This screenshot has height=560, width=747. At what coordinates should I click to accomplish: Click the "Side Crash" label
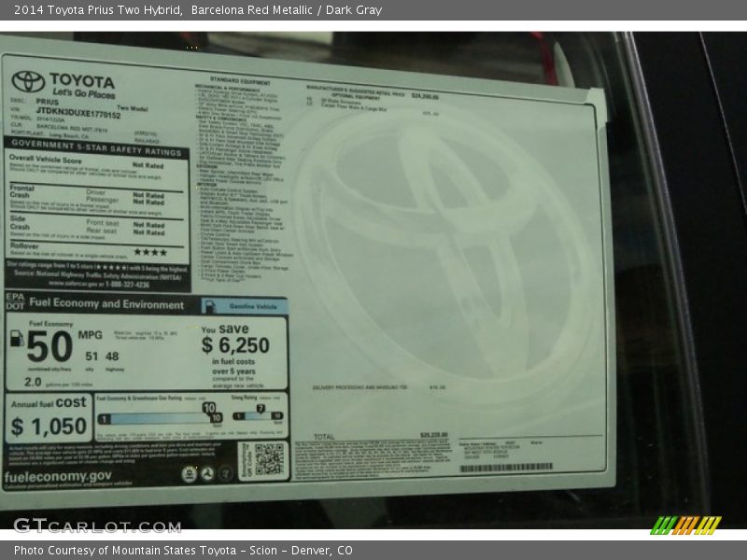[x=20, y=222]
